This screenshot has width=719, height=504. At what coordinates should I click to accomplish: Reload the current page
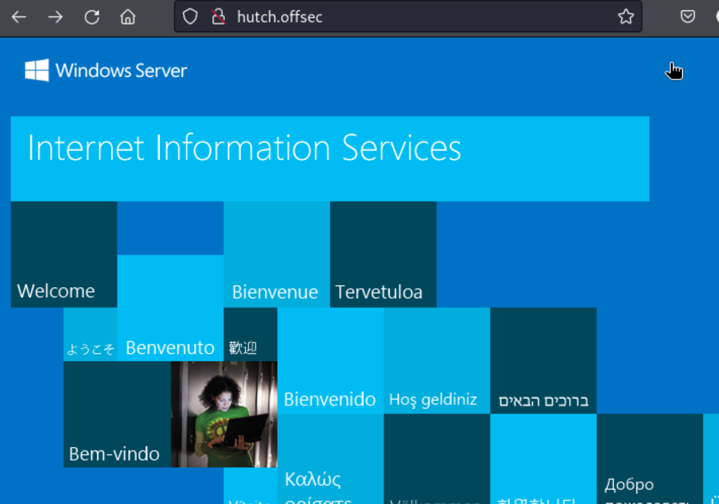coord(92,17)
